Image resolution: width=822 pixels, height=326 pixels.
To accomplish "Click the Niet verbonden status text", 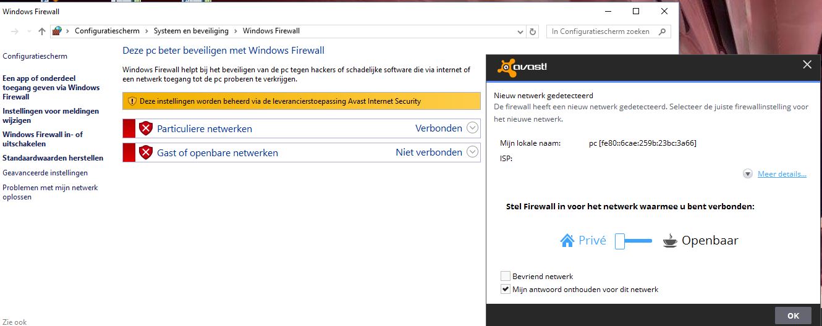I will (429, 153).
